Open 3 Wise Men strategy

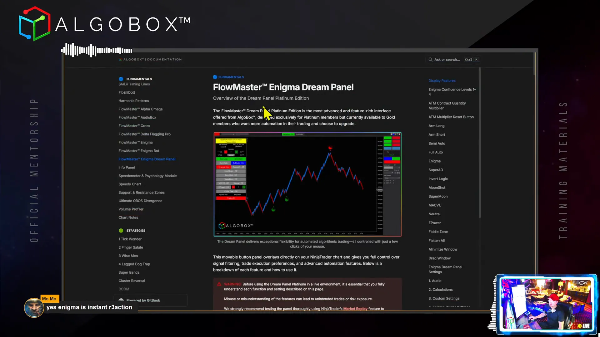pyautogui.click(x=128, y=256)
